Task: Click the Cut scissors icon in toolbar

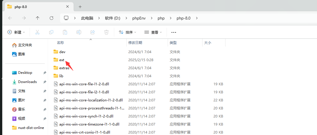Action: pyautogui.click(x=37, y=32)
